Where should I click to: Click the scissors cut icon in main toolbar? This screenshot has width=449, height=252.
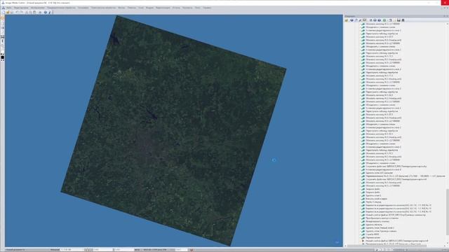27,13
